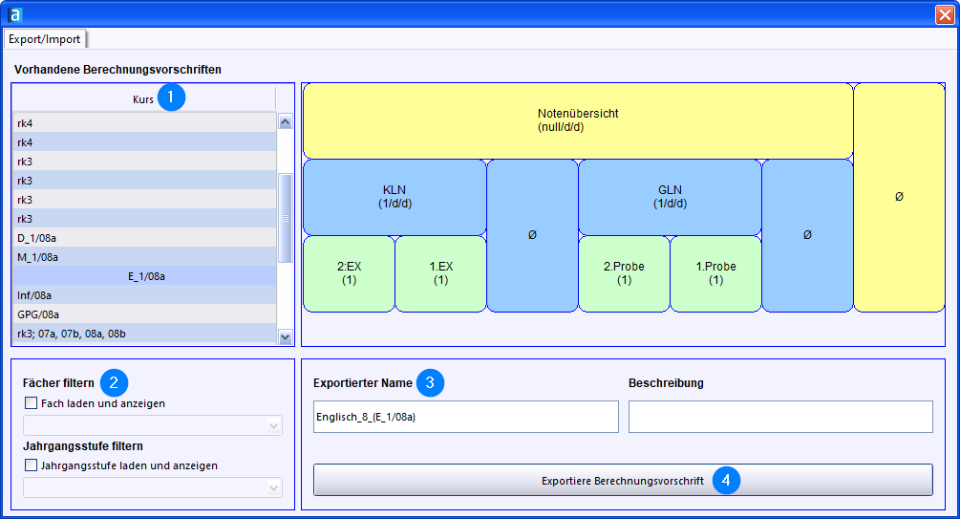Click the course list scrollbar thumb

pyautogui.click(x=286, y=218)
